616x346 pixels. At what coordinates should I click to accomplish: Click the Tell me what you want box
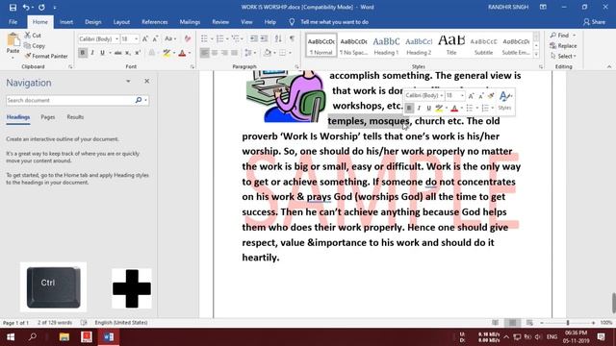tap(334, 22)
